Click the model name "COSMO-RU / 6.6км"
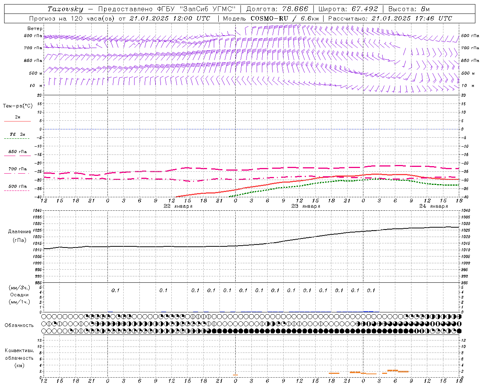 coord(285,18)
